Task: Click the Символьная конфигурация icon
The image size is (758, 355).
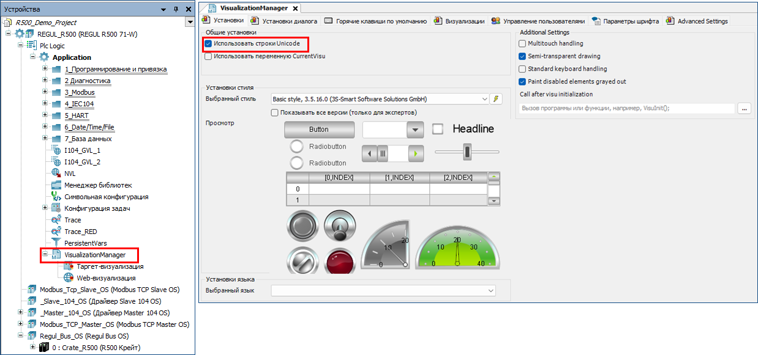Action: point(56,197)
